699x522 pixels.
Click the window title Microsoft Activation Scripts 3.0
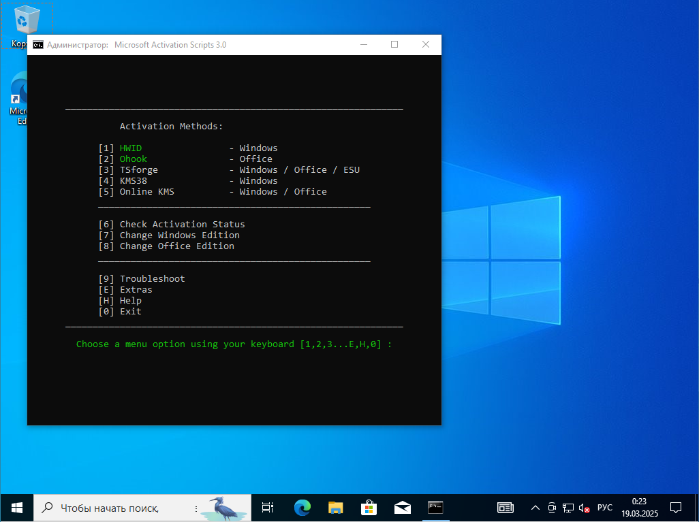170,44
